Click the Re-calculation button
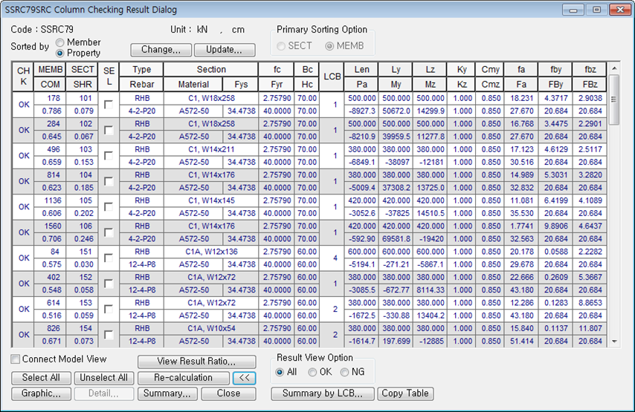Screen dimensions: 635x412 click(x=184, y=378)
